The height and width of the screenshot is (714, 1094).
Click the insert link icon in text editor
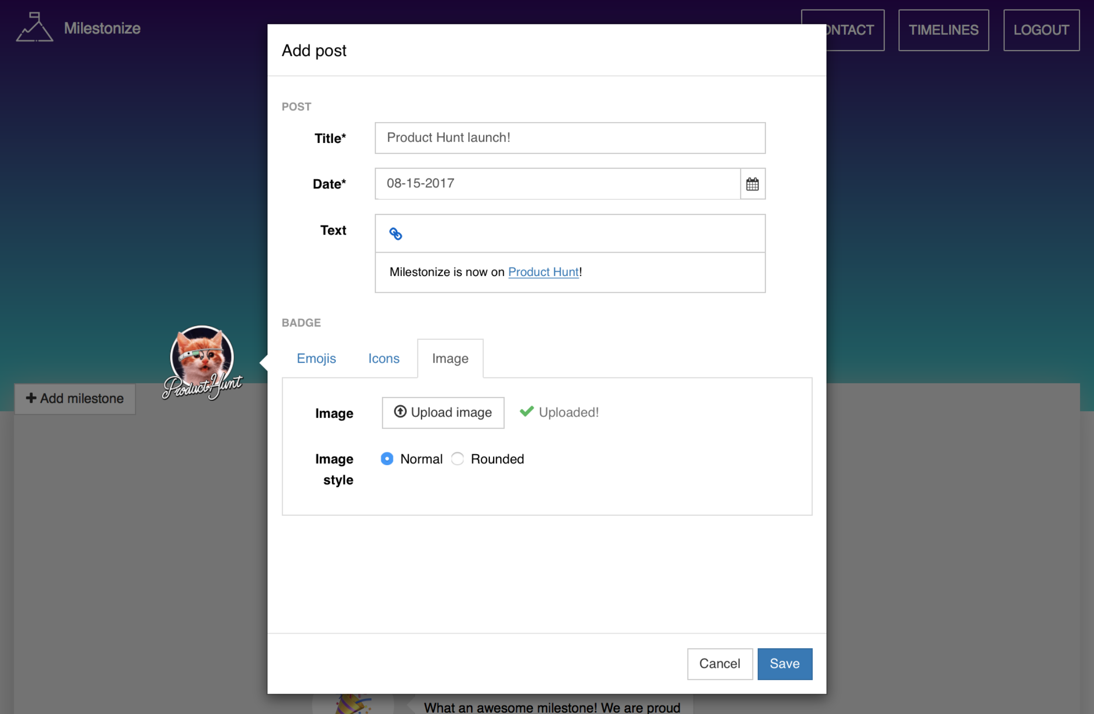[395, 234]
